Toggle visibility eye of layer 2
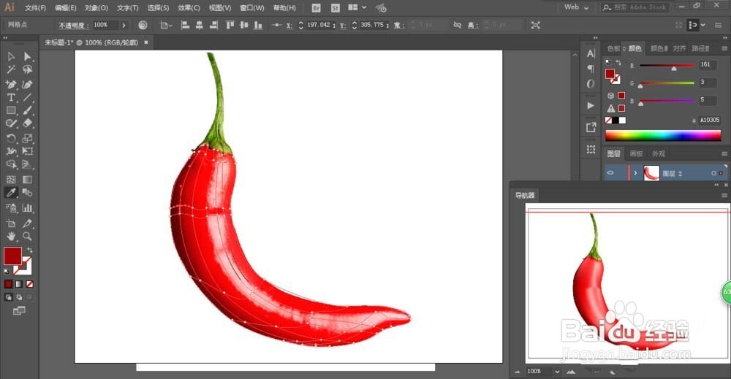 (610, 173)
